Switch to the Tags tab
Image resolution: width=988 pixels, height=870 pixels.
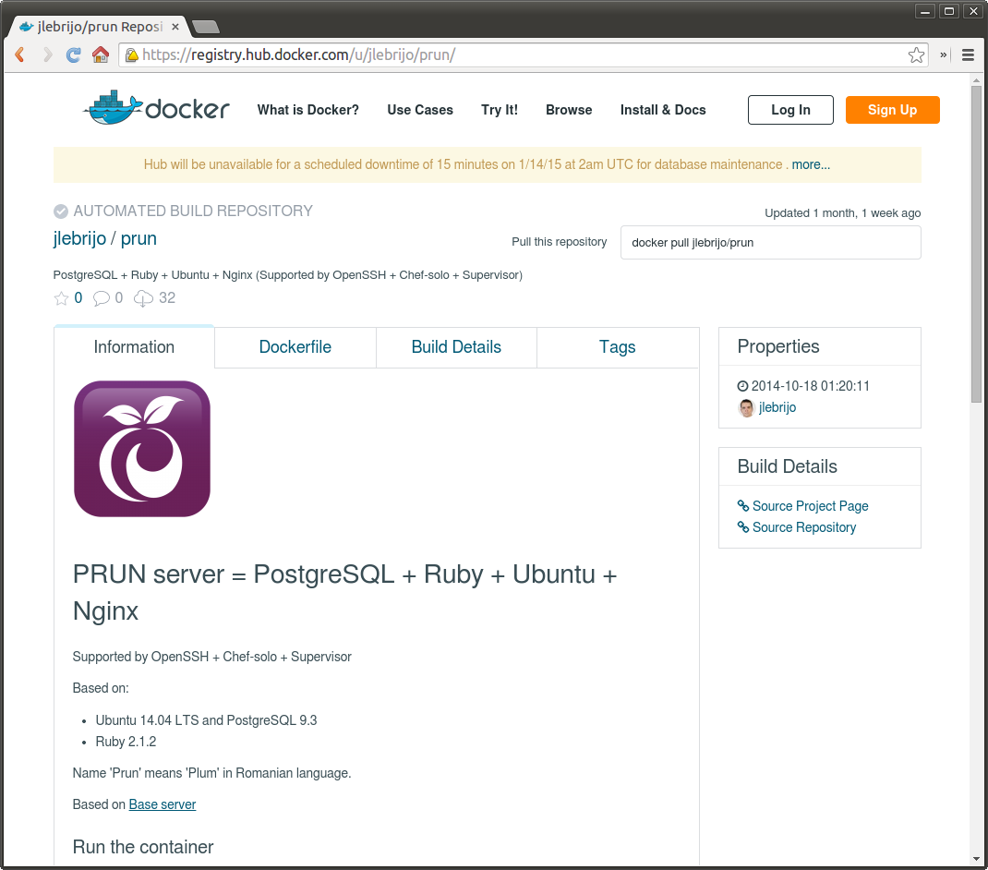pos(618,346)
